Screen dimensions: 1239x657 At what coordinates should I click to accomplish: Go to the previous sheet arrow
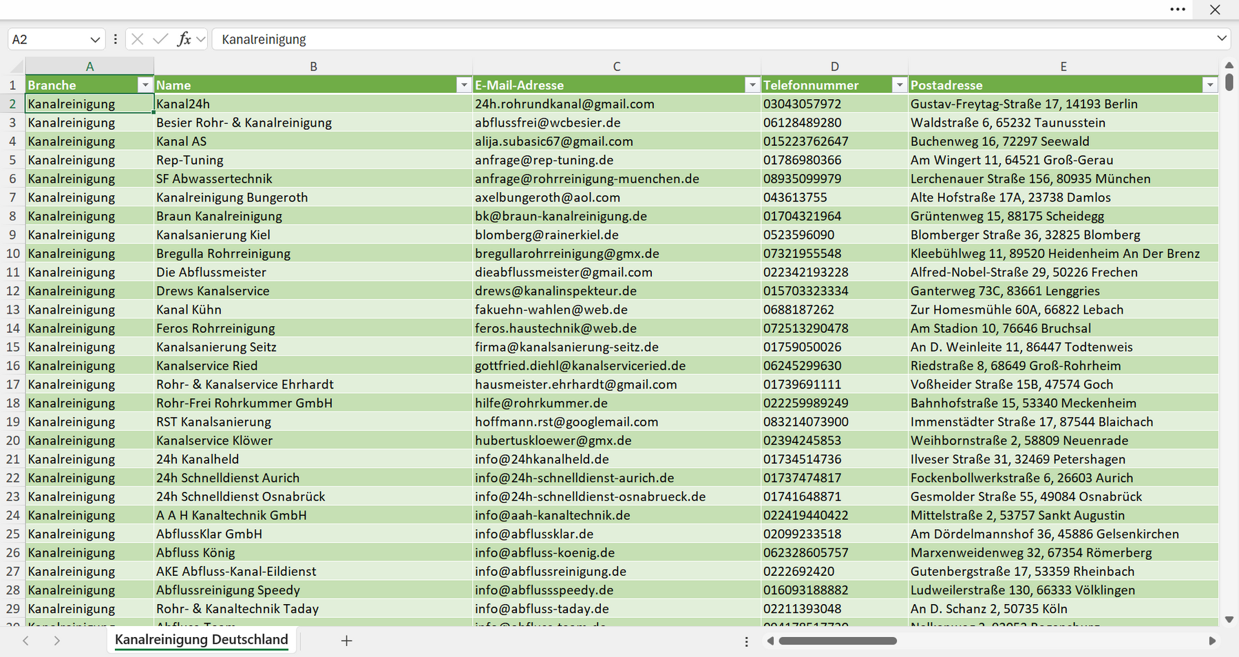25,640
